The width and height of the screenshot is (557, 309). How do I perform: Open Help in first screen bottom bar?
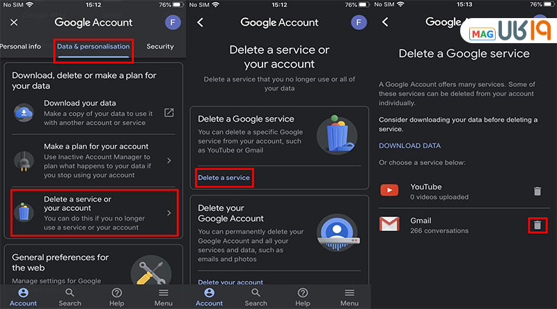116,298
